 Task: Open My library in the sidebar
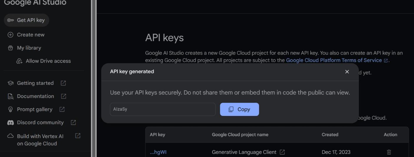point(29,48)
